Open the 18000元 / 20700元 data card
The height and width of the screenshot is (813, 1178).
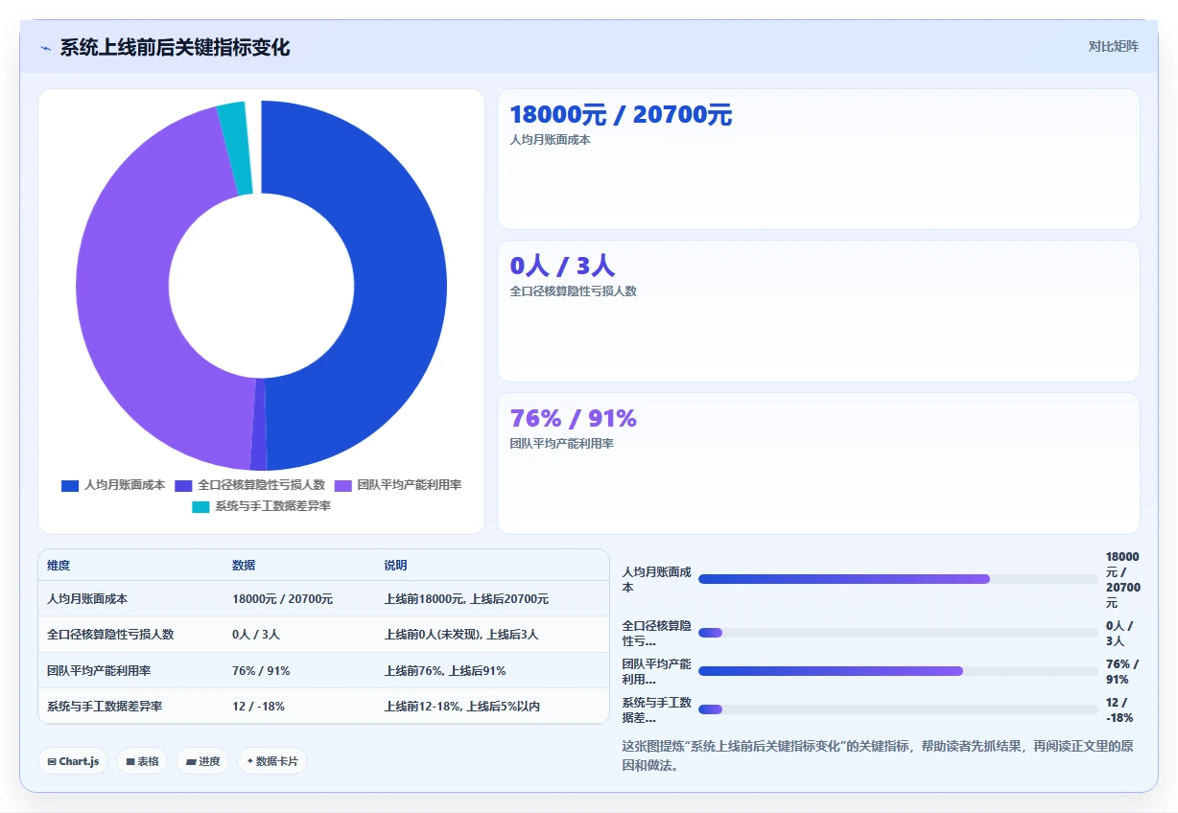pos(818,159)
